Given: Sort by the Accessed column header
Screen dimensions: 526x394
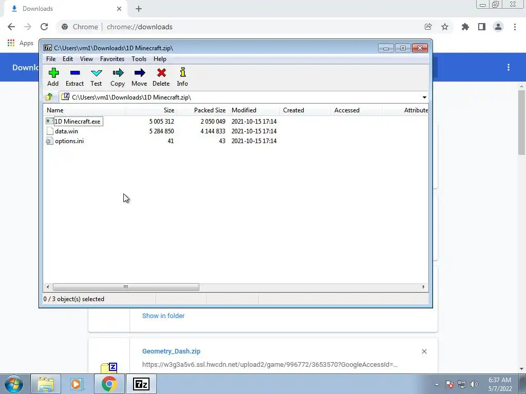Looking at the screenshot, I should click(356, 110).
